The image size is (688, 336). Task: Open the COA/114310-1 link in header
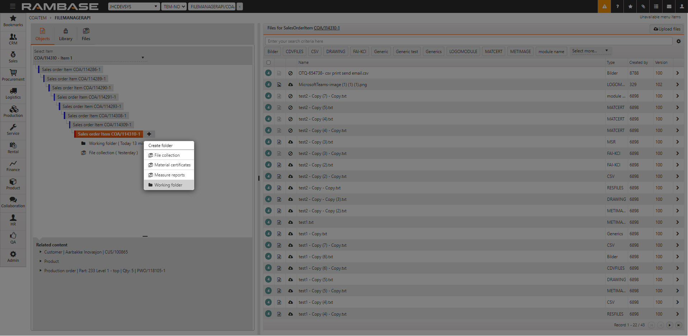(x=326, y=28)
